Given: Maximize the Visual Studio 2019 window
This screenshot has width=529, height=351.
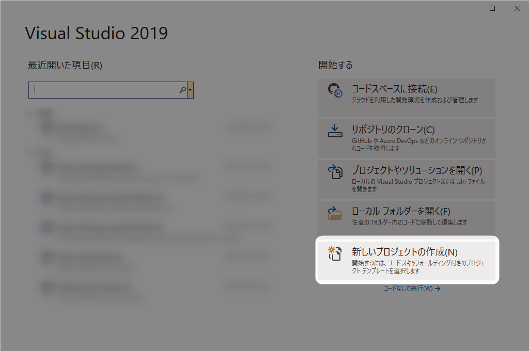Looking at the screenshot, I should coord(492,8).
